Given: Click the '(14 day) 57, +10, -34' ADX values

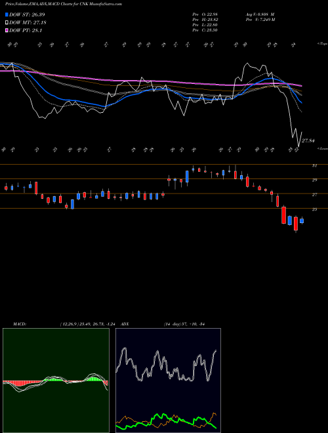Looking at the screenshot, I should click(184, 324).
